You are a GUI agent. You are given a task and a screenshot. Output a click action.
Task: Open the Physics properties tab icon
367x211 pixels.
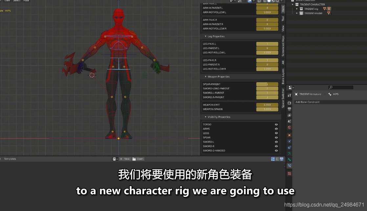click(289, 141)
